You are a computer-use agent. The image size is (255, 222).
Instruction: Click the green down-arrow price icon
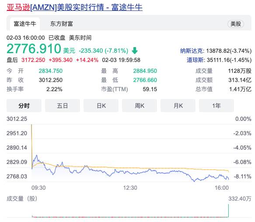click(135, 51)
